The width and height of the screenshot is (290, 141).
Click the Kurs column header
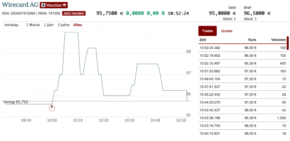pyautogui.click(x=252, y=40)
